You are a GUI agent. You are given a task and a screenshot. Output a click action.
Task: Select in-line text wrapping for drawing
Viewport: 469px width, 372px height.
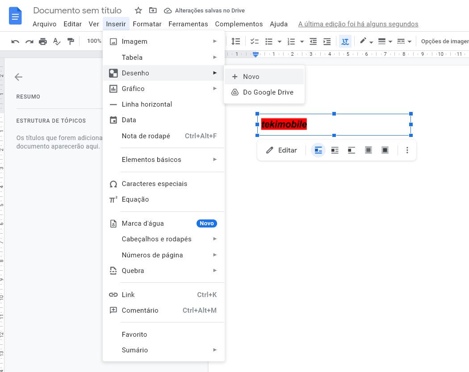tap(318, 150)
